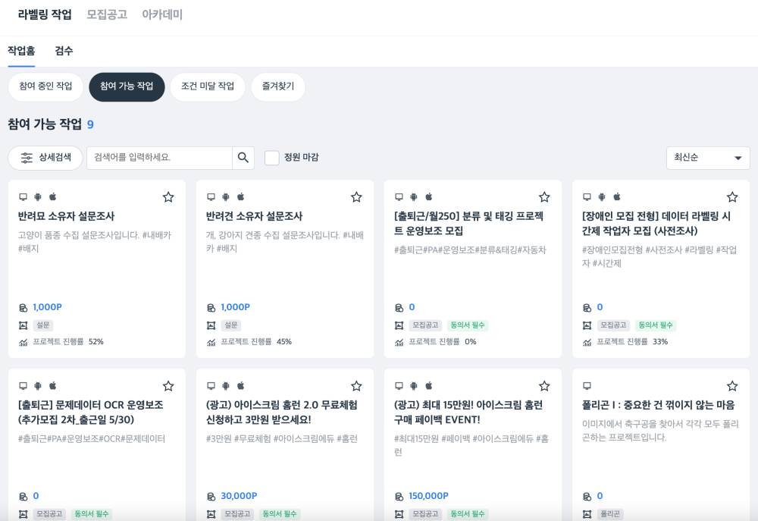Viewport: 758px width, 521px height.
Task: Open the 최신순 sorting dropdown
Action: point(706,158)
